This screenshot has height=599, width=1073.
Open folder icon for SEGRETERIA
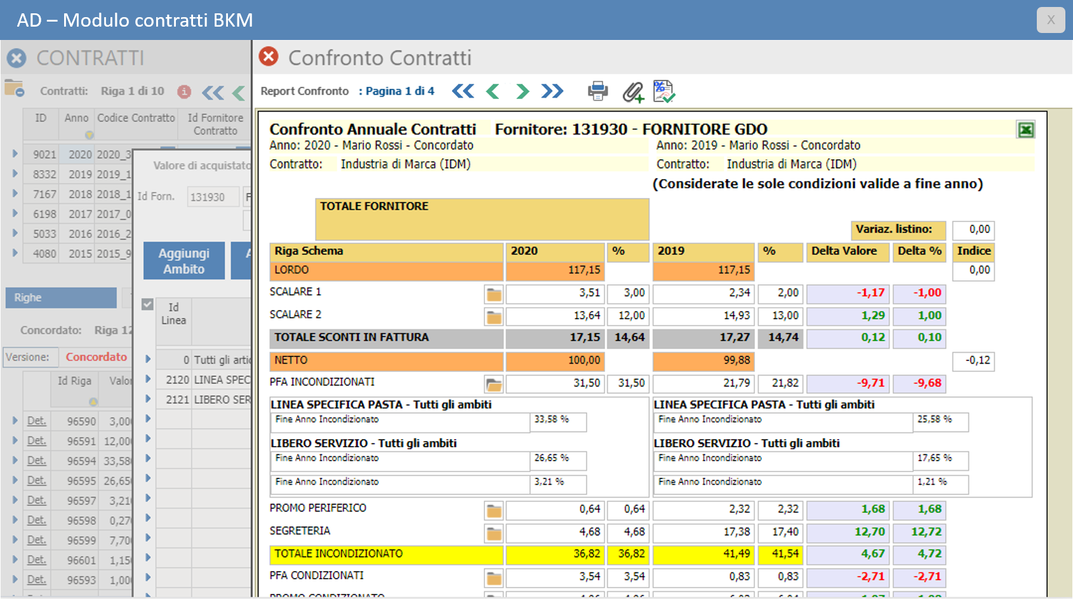[494, 534]
